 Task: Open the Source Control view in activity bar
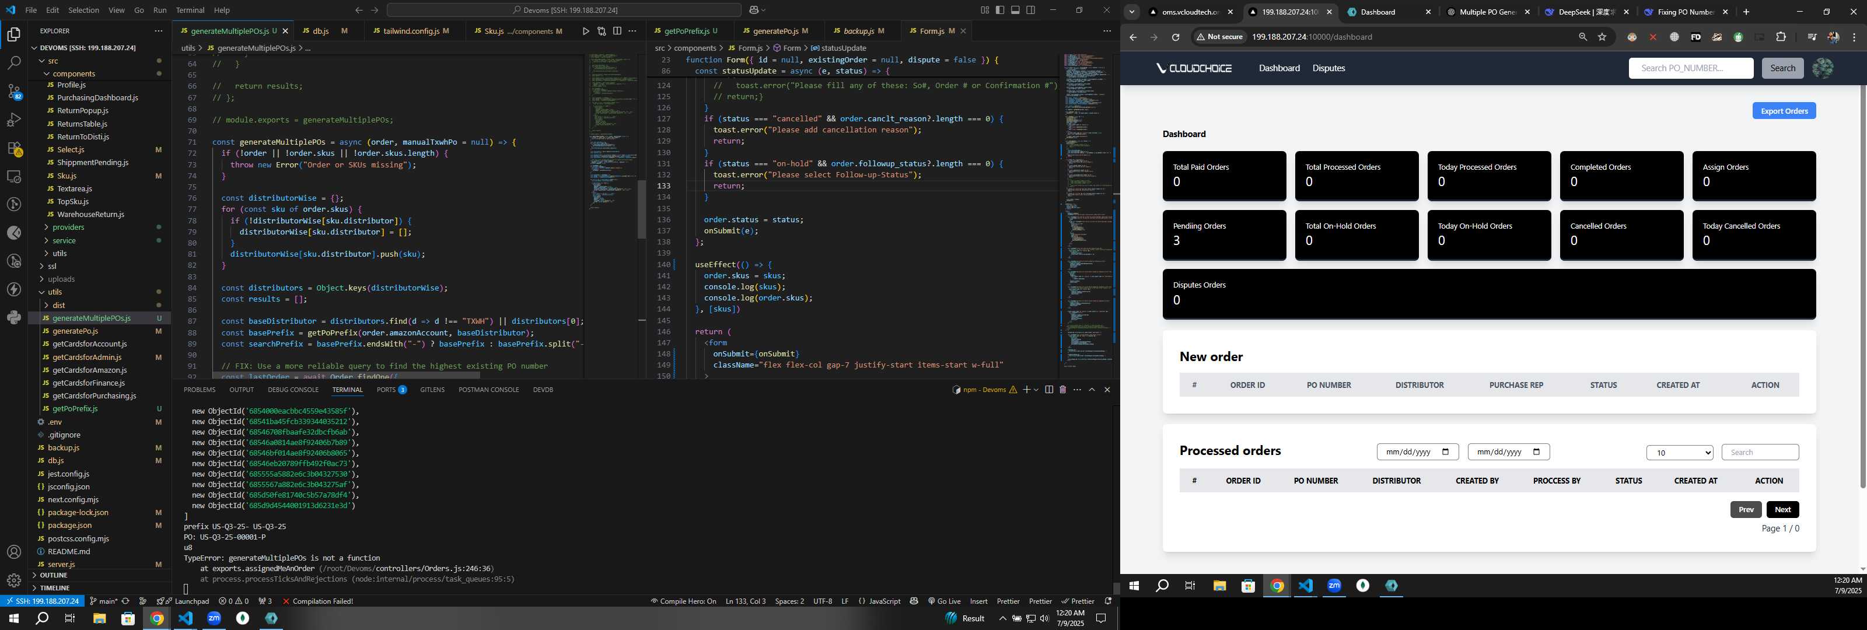point(14,92)
